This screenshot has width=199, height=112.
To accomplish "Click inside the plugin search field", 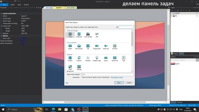I will tap(126, 27).
